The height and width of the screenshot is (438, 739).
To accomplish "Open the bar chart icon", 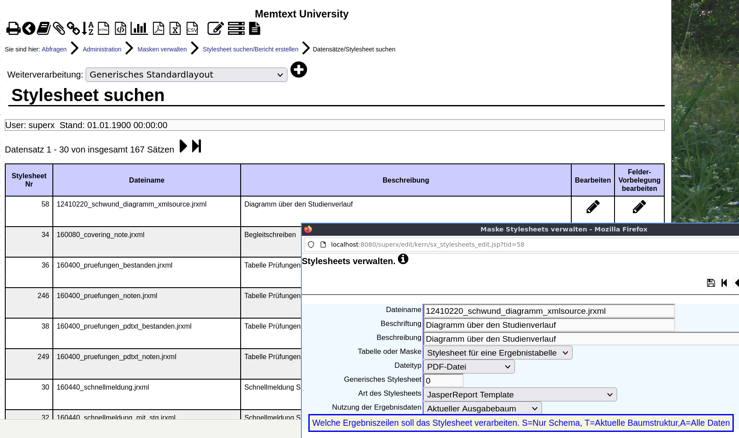I will [139, 29].
